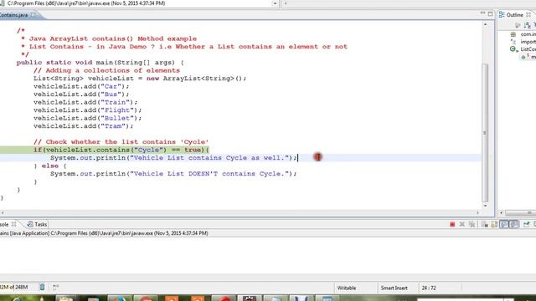Click the green method icon in Outline

(524, 57)
